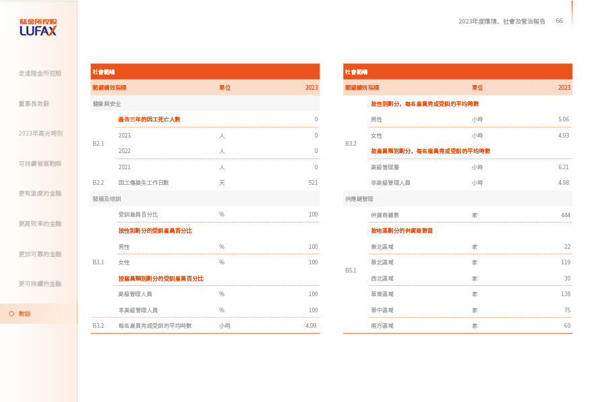Click the 過去三年的因工死亡人數 heading
Viewport: 602px width, 402px height.
click(149, 119)
